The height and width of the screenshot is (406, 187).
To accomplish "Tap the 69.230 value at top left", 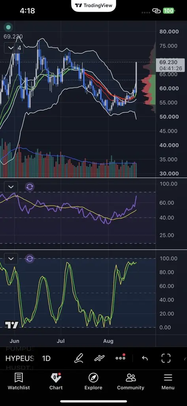I will 13,37.
